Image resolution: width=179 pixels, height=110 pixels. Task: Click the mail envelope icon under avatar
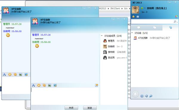[138, 17]
